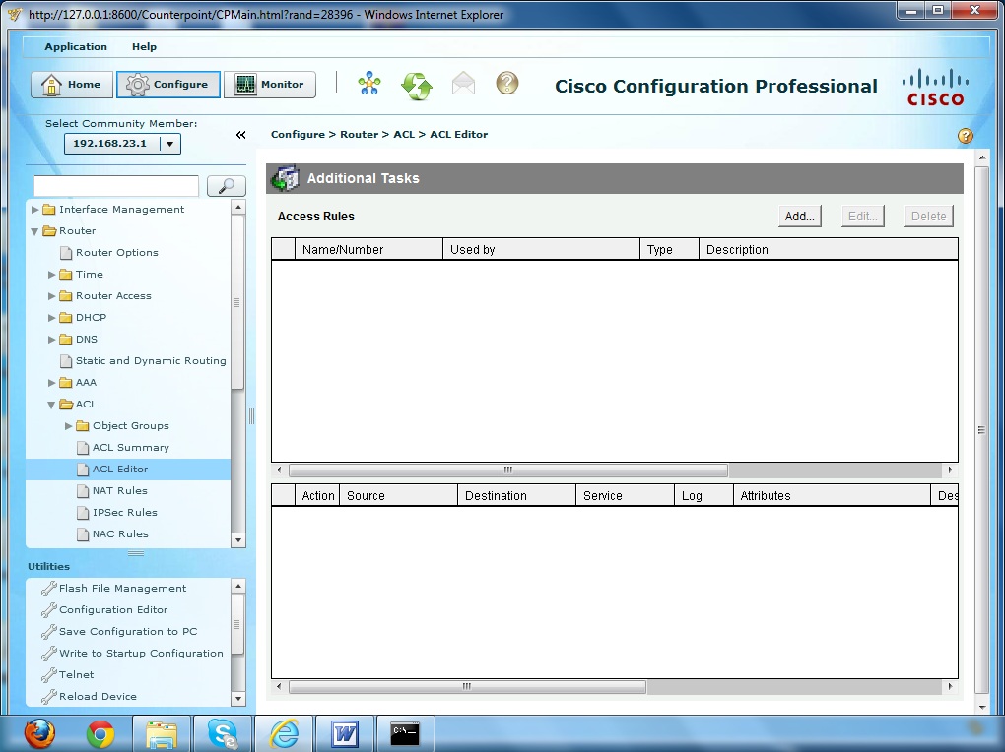Image resolution: width=1005 pixels, height=752 pixels.
Task: Open the community member dropdown showing 192.168.23.1
Action: click(168, 143)
